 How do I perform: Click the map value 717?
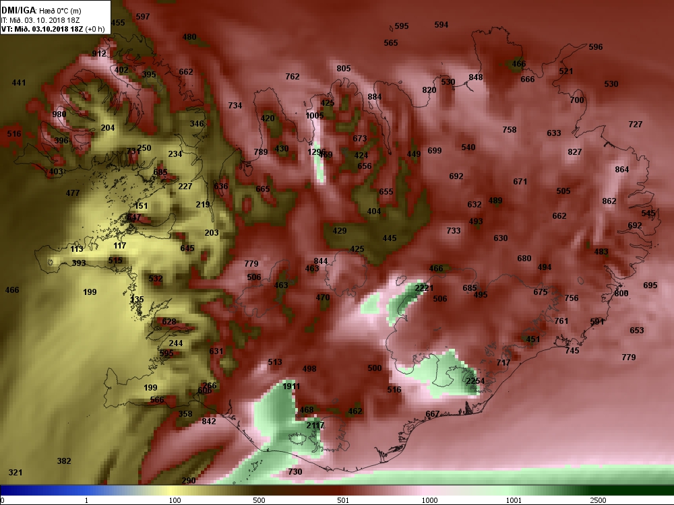503,362
